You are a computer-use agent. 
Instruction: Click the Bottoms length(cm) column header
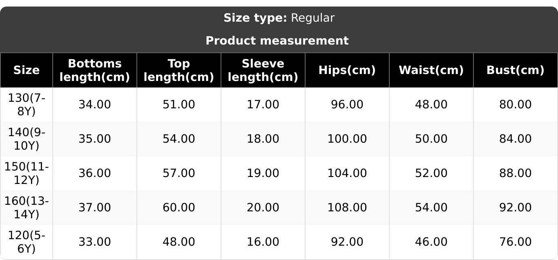tap(94, 70)
